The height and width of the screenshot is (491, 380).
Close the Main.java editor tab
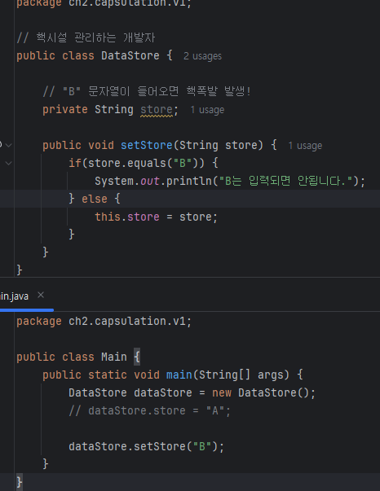tap(41, 295)
